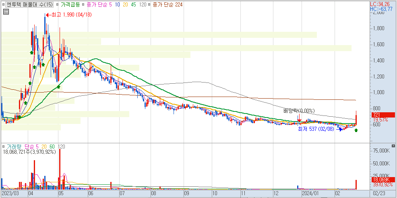Viewport: 397px width, 198px height.
Task: Click the blue arrow beside 최저 537
Action: click(339, 129)
